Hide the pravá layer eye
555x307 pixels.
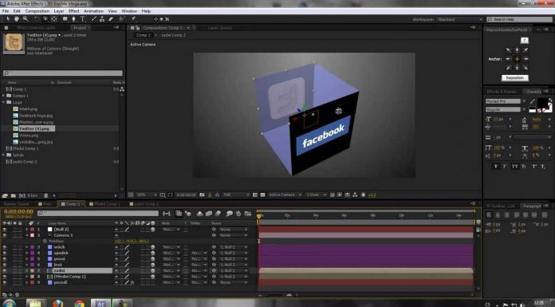pyautogui.click(x=5, y=259)
